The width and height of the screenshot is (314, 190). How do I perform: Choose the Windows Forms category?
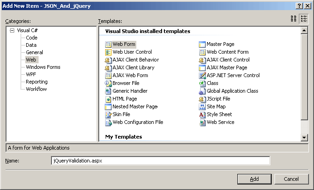tap(43, 67)
